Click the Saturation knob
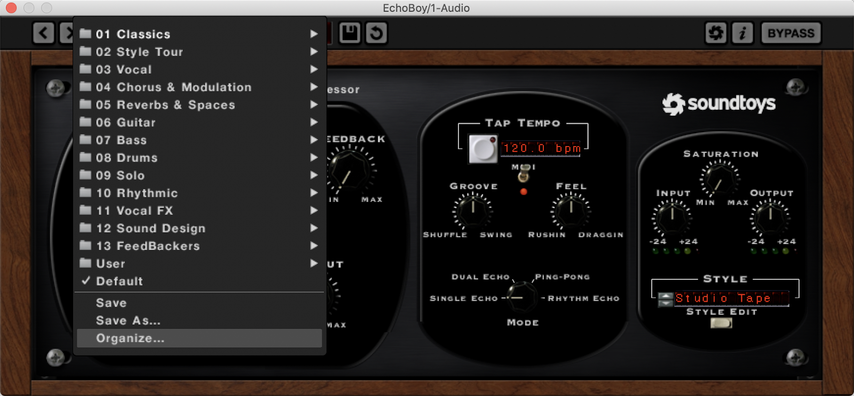This screenshot has height=396, width=854. click(719, 179)
